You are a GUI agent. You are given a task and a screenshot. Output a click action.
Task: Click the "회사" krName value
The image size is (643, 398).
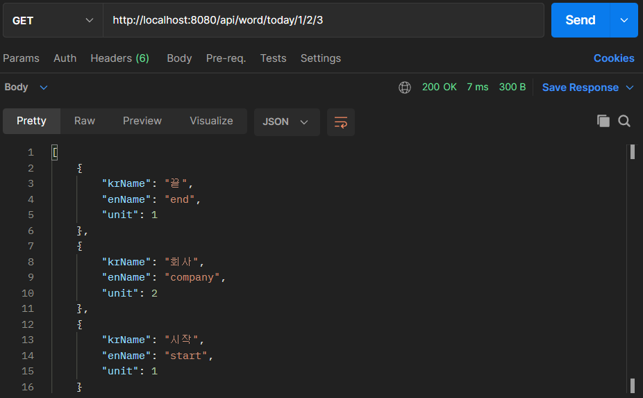point(181,262)
